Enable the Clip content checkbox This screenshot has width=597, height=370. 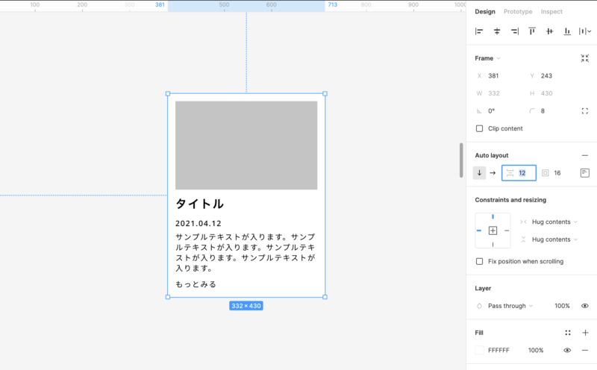pyautogui.click(x=479, y=128)
